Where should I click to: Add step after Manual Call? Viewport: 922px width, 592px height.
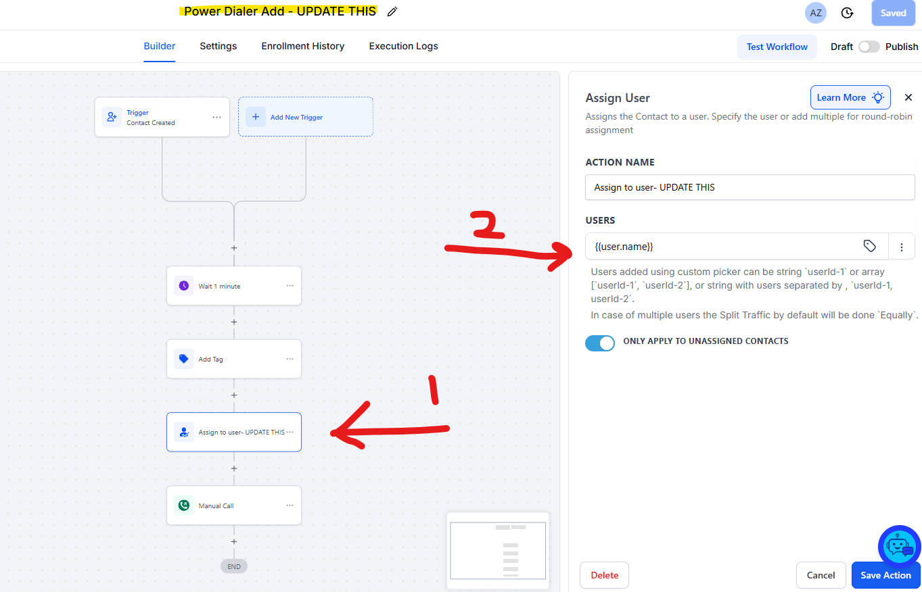point(234,541)
